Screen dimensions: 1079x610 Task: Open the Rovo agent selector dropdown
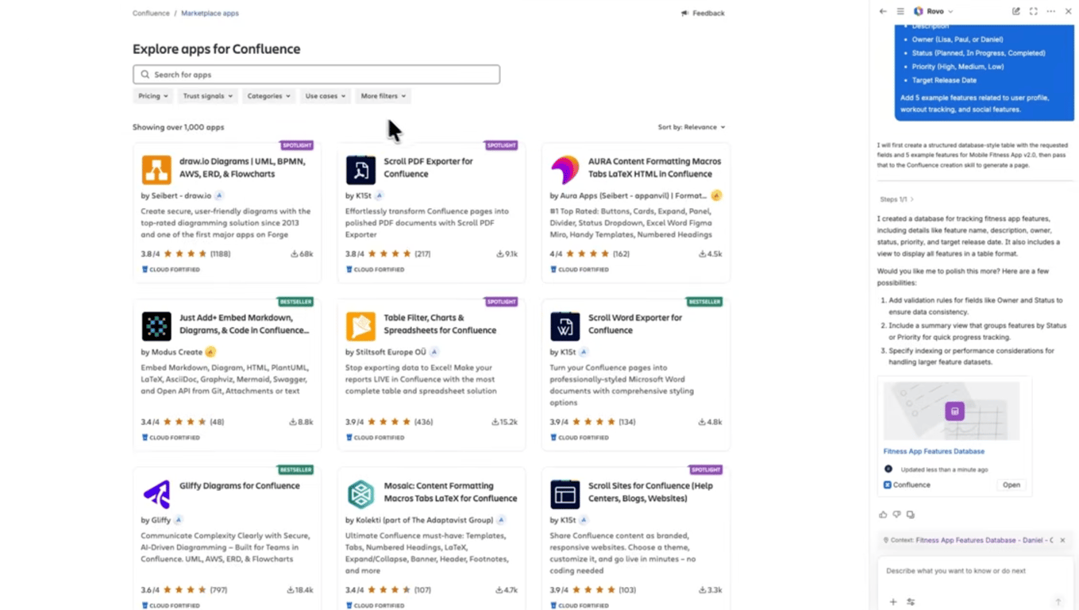coord(934,11)
